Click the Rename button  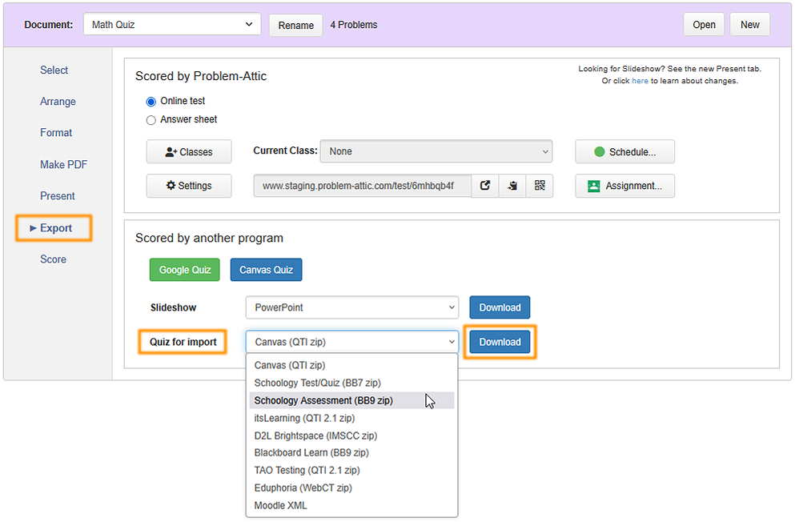coord(295,25)
